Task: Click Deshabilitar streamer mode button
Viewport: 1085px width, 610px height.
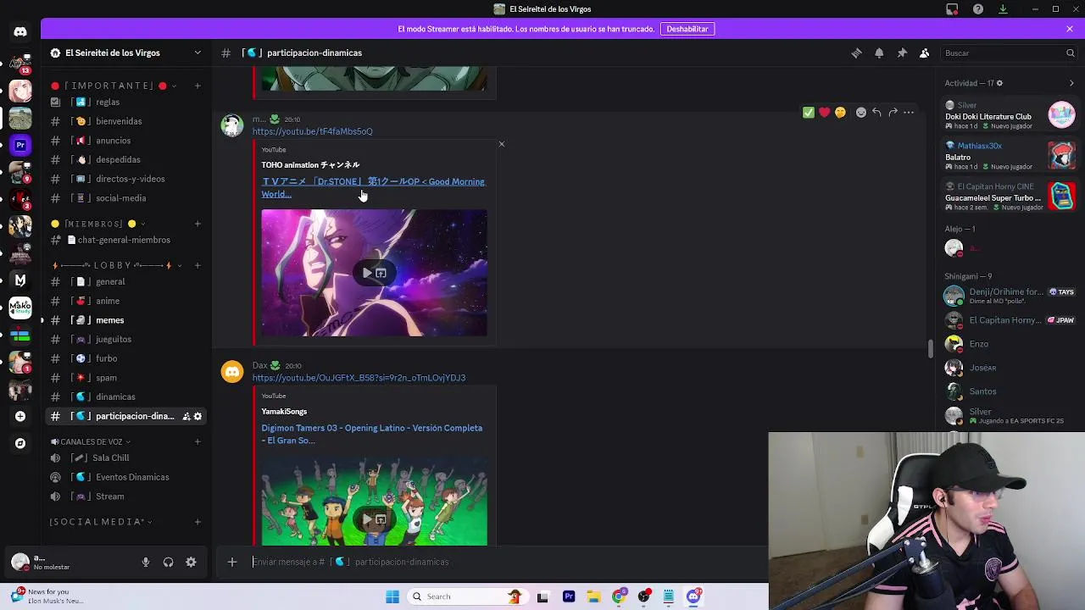Action: [x=687, y=29]
